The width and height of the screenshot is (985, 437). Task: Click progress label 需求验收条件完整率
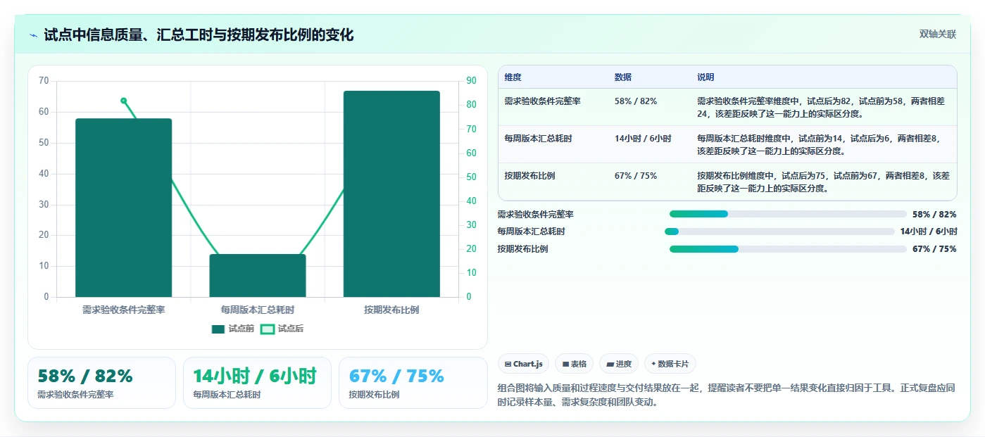tap(535, 215)
